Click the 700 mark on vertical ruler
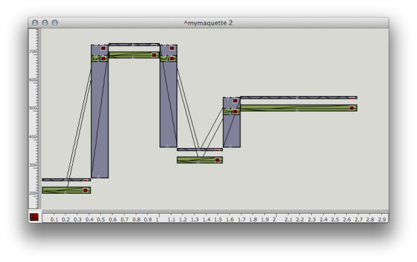This screenshot has width=417, height=262. pos(32,52)
